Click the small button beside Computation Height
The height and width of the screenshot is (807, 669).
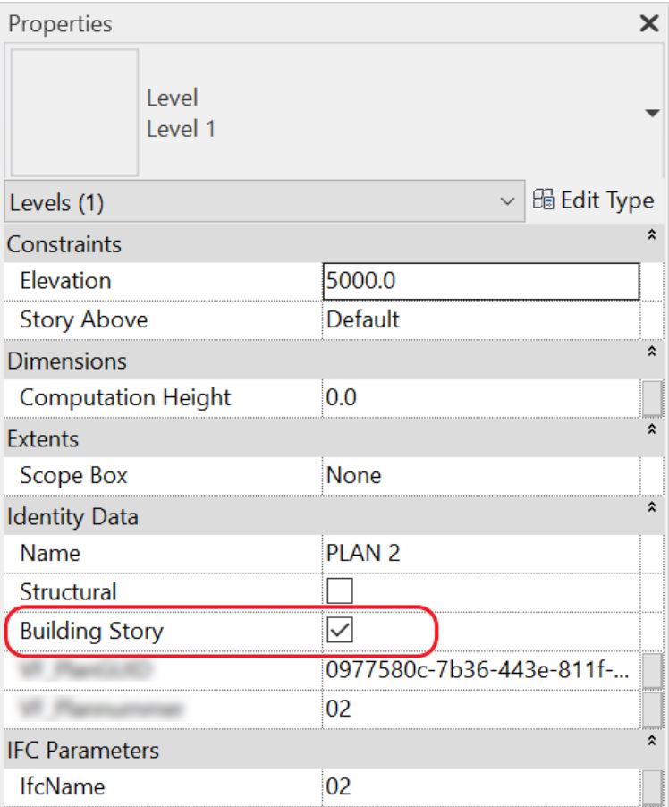(x=652, y=398)
